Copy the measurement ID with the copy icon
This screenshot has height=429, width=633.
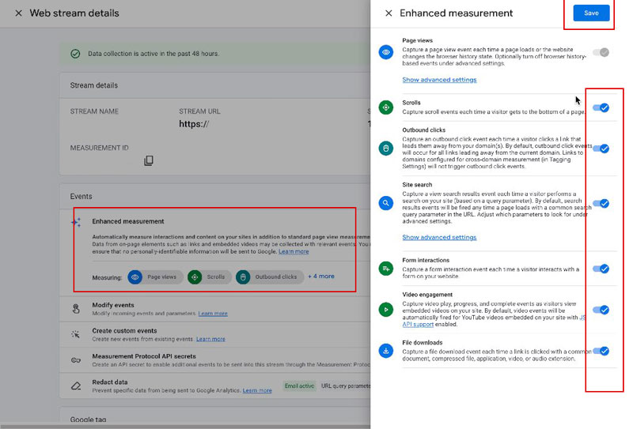pyautogui.click(x=149, y=160)
